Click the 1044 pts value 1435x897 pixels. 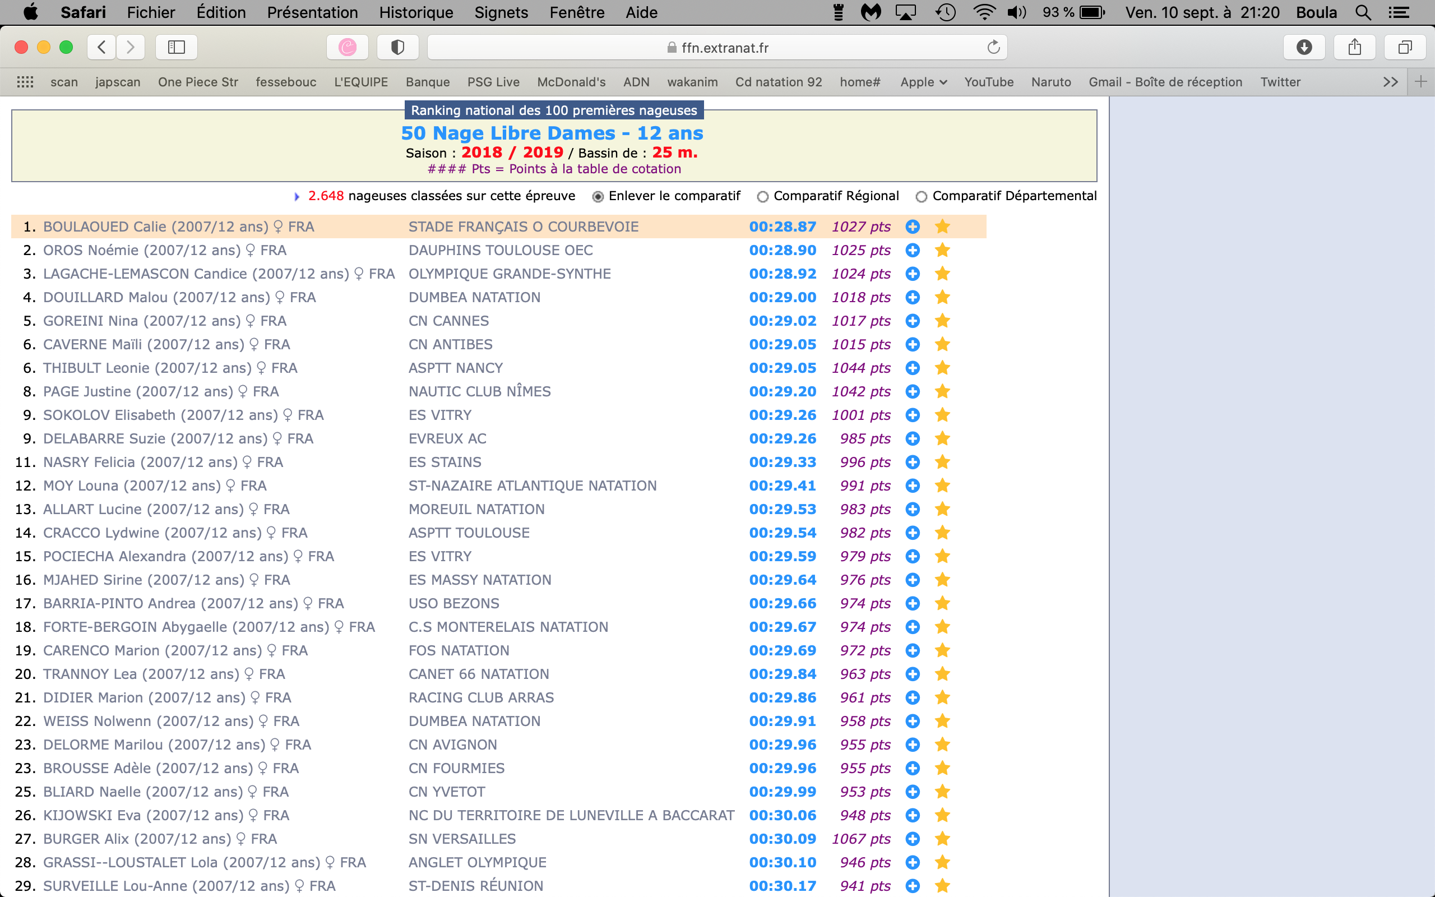[x=861, y=368]
